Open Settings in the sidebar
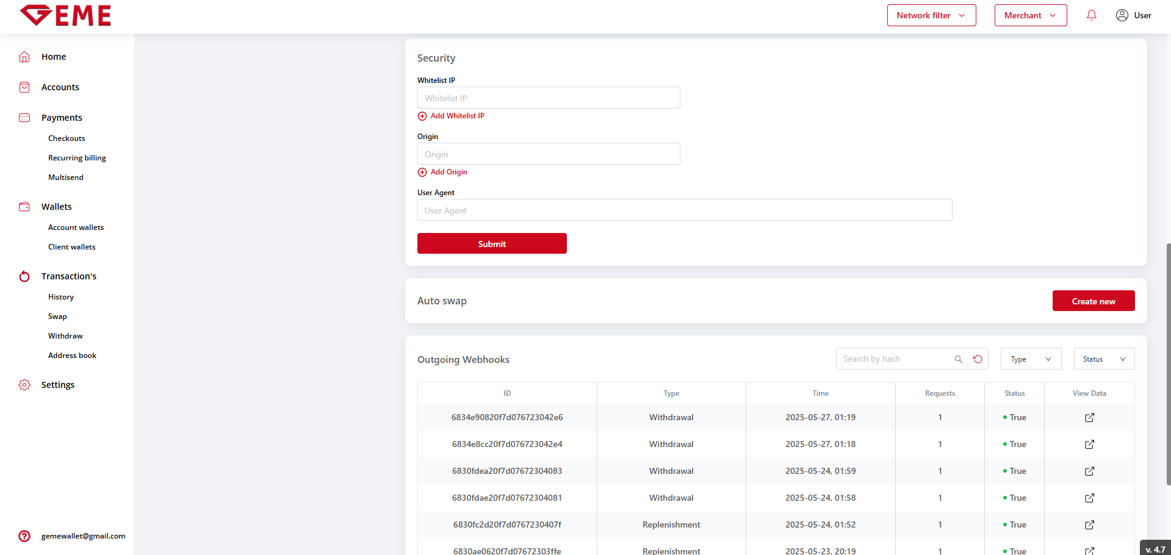 58,385
